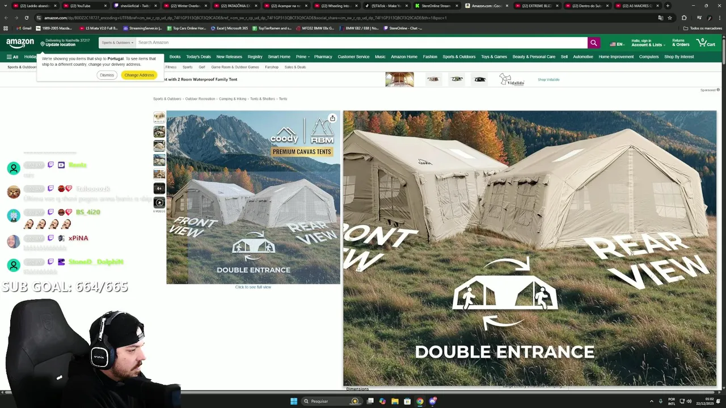Open Chrome from the taskbar
Image resolution: width=726 pixels, height=408 pixels.
click(x=420, y=401)
